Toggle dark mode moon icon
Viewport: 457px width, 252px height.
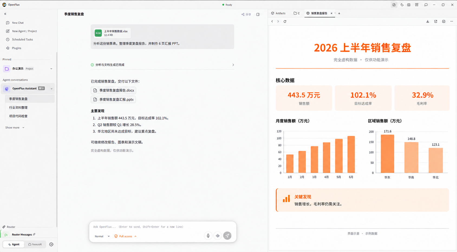point(402,5)
